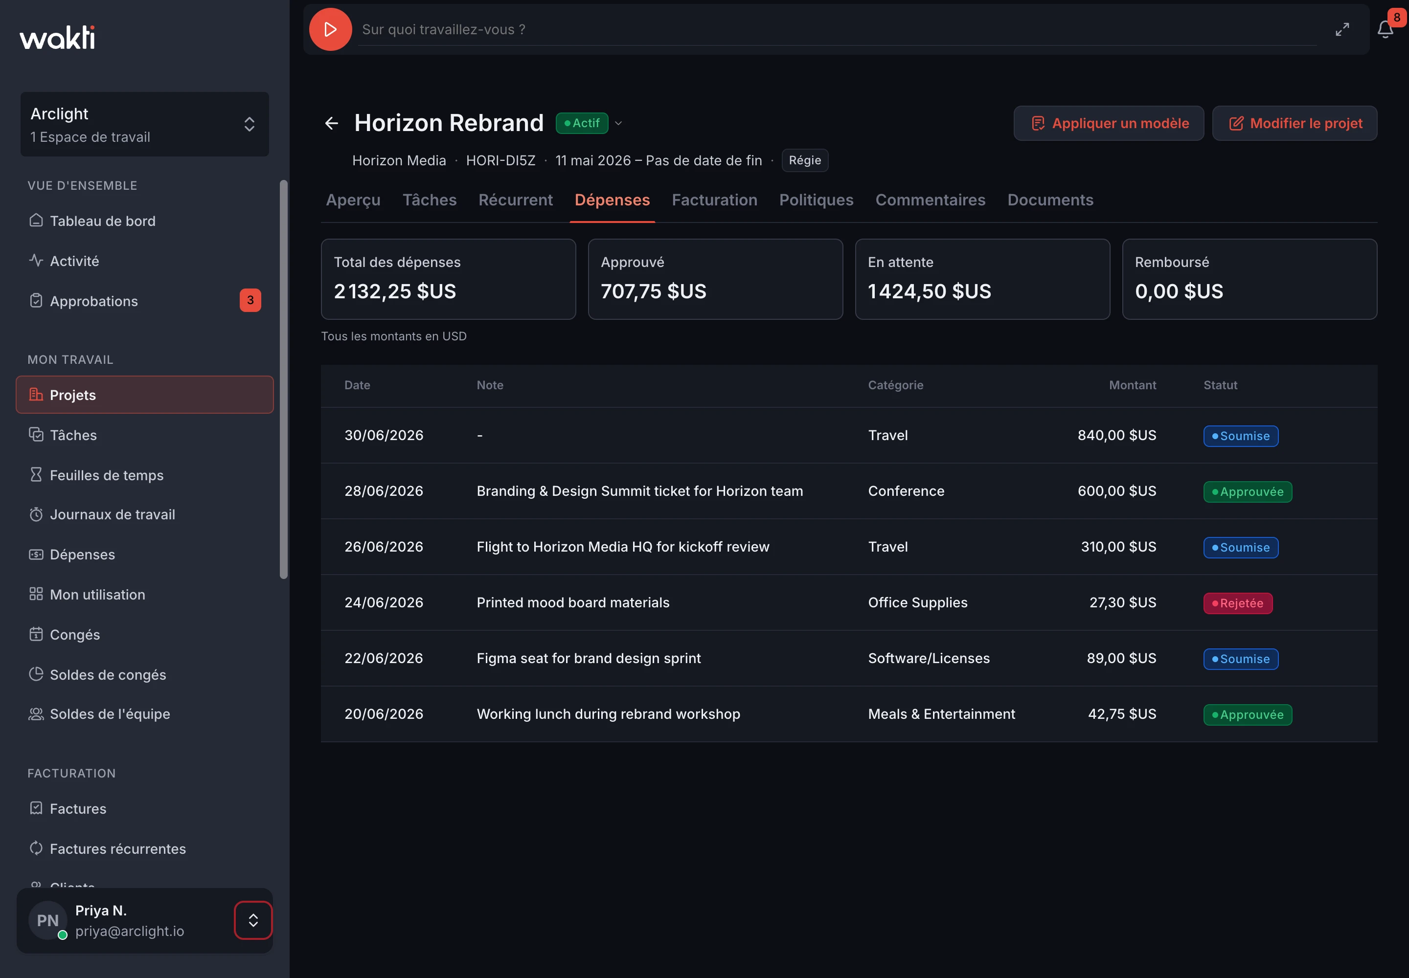Click Flight to Horizon Media HQ note
This screenshot has width=1409, height=978.
click(x=622, y=547)
